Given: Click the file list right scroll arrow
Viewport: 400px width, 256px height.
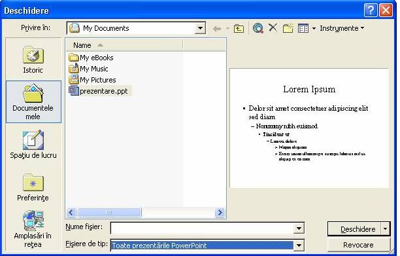Looking at the screenshot, I should tap(220, 212).
